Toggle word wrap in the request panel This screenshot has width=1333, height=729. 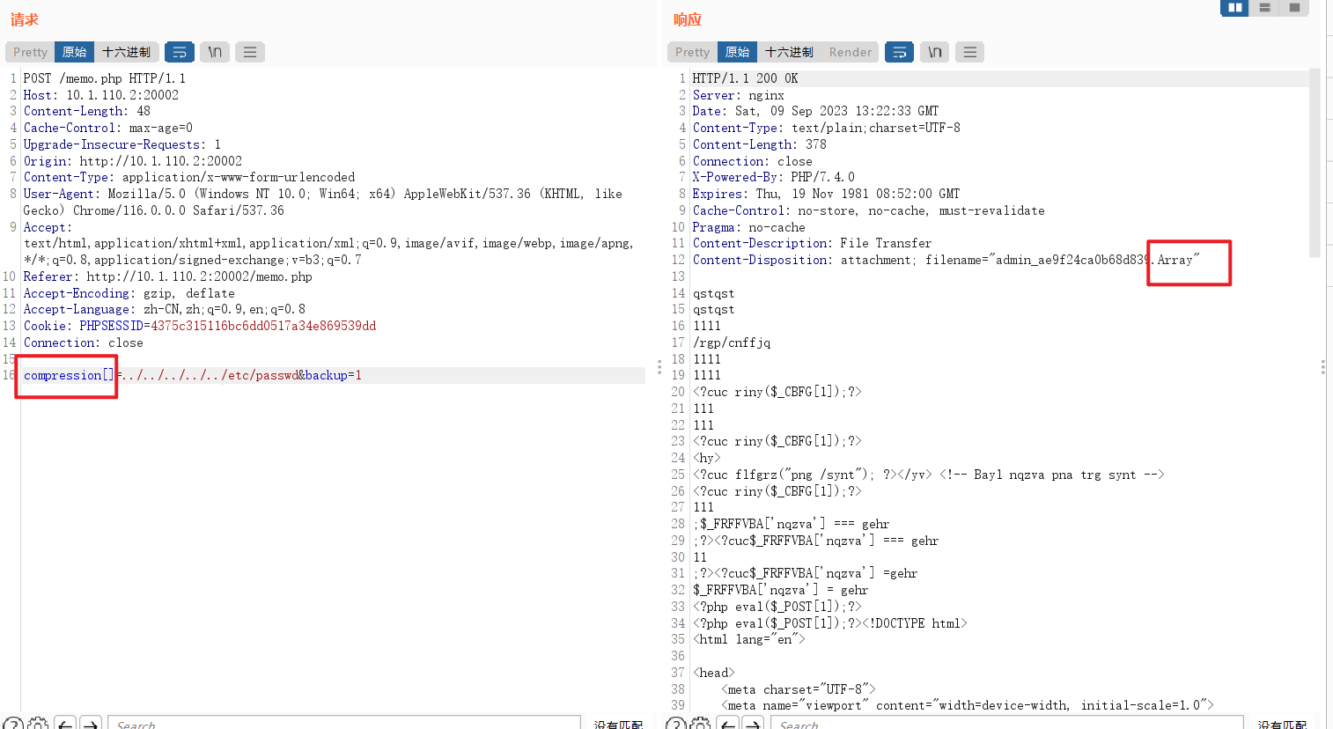pos(180,52)
